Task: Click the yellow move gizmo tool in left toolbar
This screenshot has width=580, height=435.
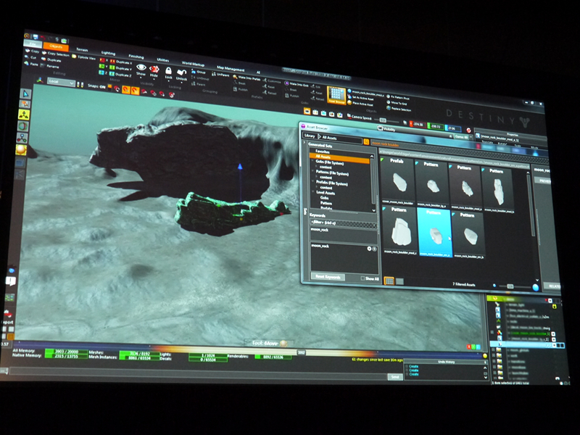Action: tap(24, 115)
